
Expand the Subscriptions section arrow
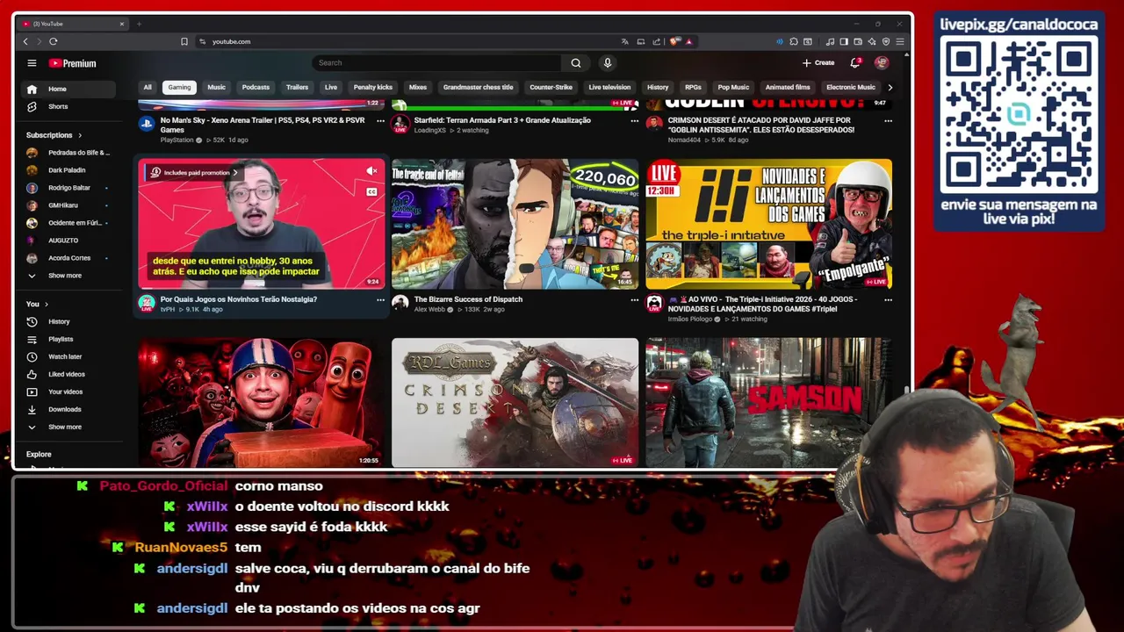80,135
